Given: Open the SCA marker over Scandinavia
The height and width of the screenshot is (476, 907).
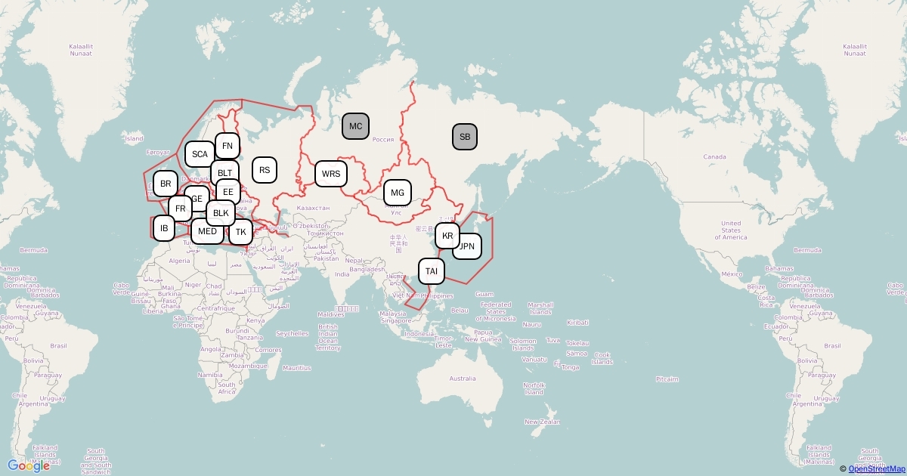Looking at the screenshot, I should 200,154.
